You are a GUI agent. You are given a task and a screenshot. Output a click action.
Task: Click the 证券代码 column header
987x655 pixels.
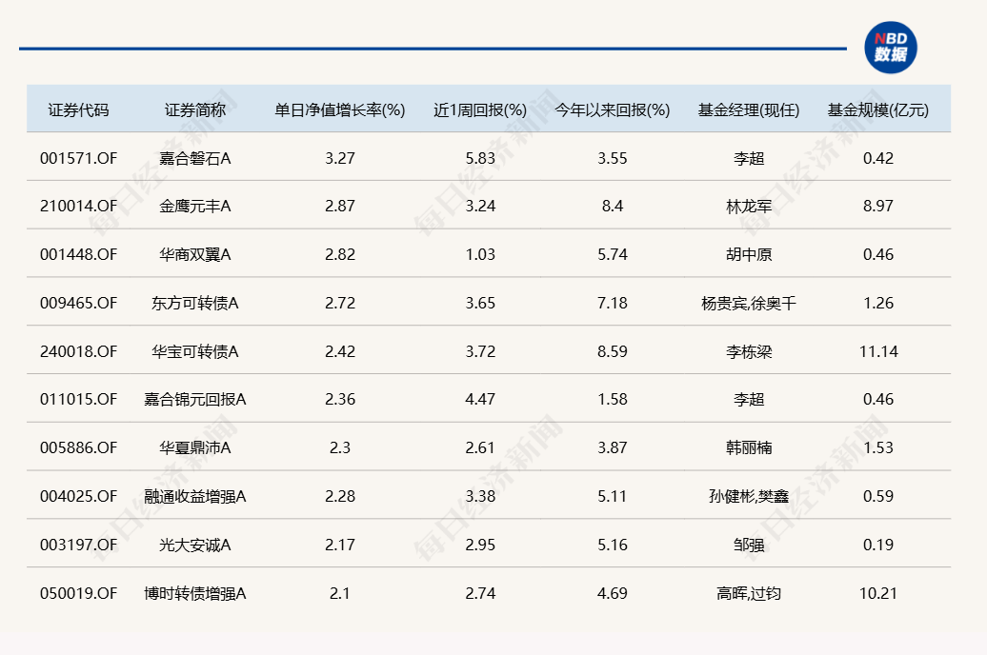pyautogui.click(x=77, y=109)
